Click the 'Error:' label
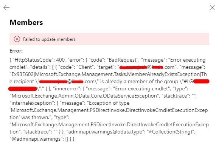This screenshot has width=216, height=166. tap(16, 51)
